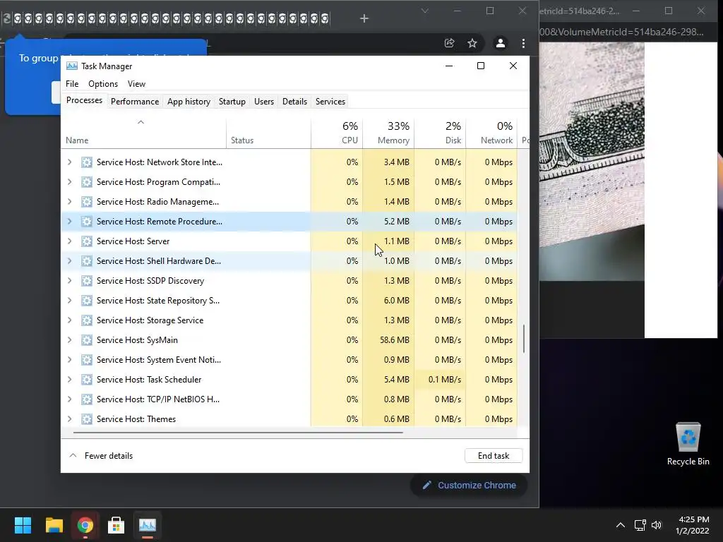Expand Service Host: Network Store Interface row
Viewport: 723px width, 542px height.
click(x=70, y=162)
